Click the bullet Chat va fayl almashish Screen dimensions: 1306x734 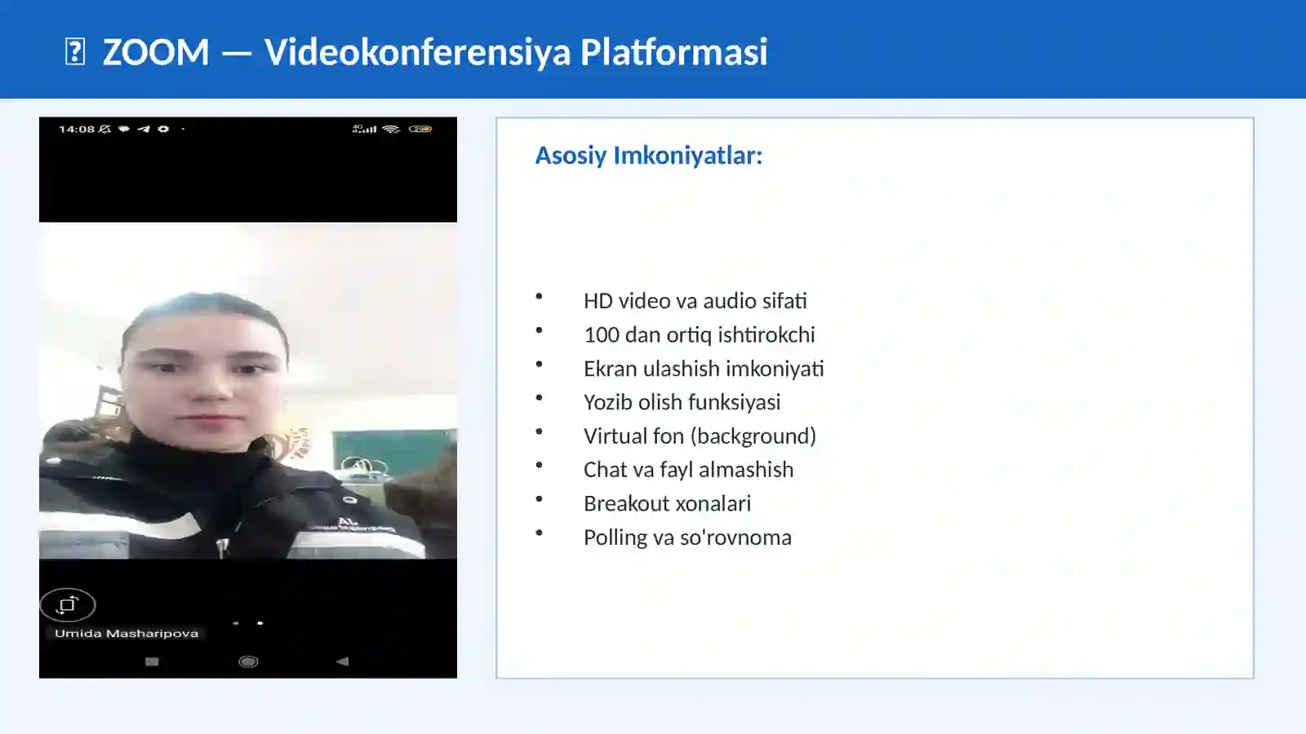click(x=689, y=470)
